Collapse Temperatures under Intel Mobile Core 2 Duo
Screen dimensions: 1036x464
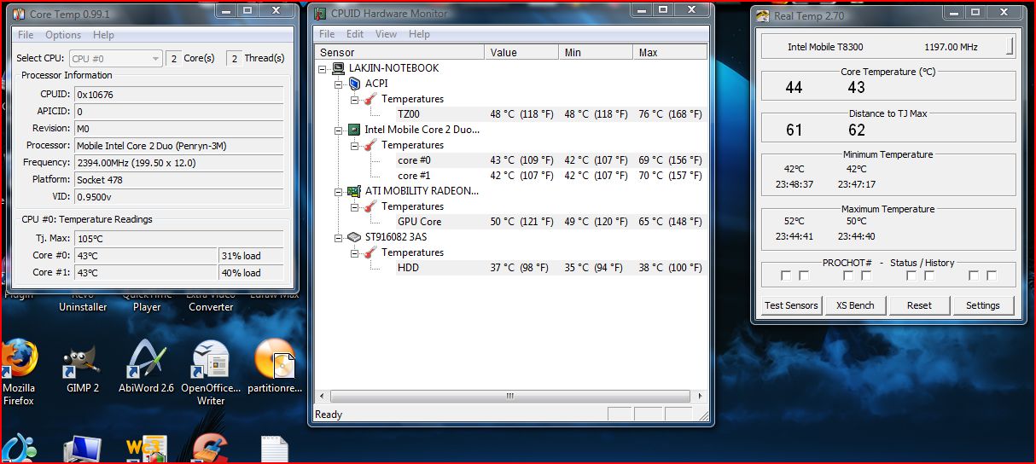355,145
